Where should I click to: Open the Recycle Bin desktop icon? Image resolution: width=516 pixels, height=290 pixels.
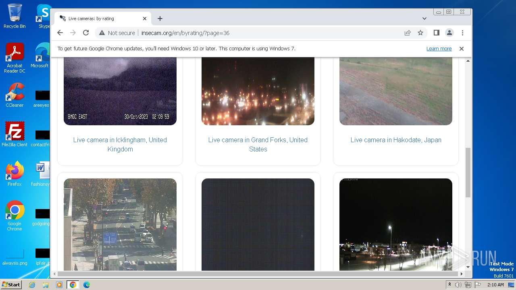15,16
